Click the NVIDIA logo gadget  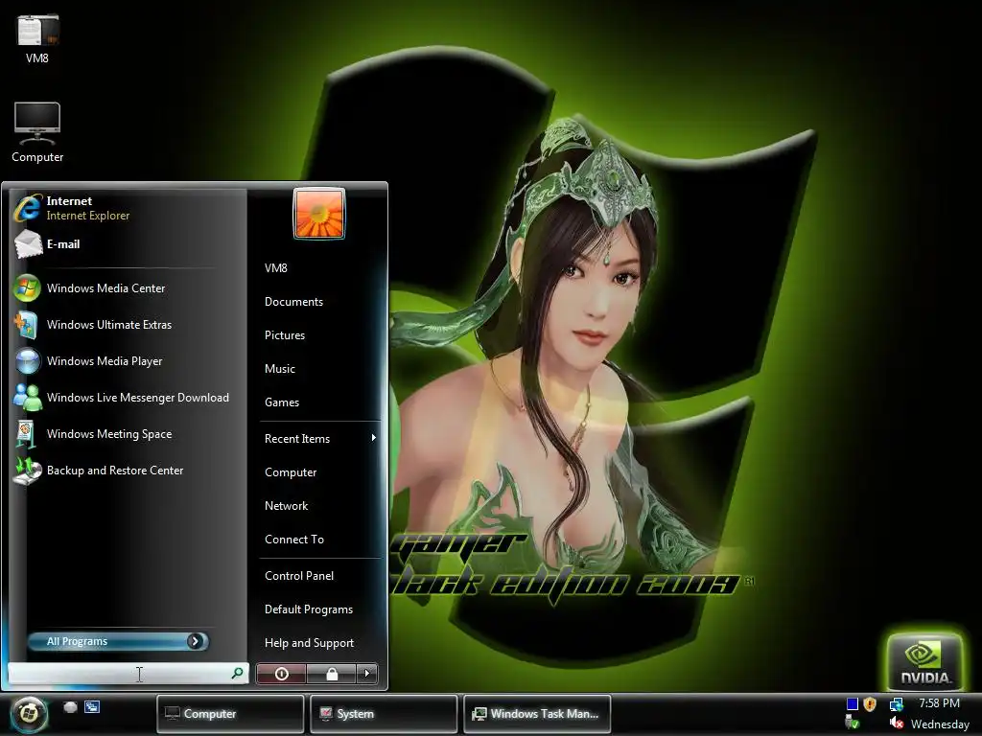(x=925, y=661)
